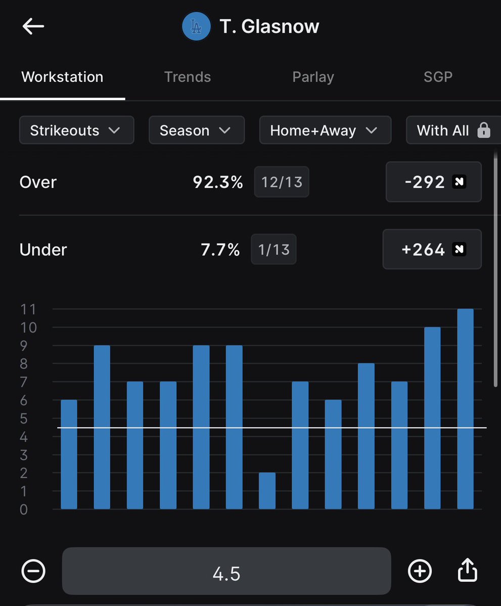Open the locked With All filter

coord(453,130)
